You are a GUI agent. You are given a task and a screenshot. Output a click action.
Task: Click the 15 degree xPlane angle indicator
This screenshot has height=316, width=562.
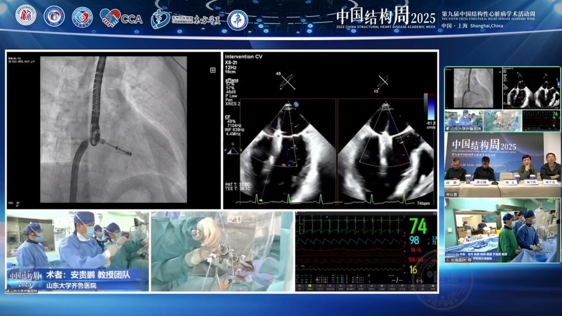[x=382, y=84]
